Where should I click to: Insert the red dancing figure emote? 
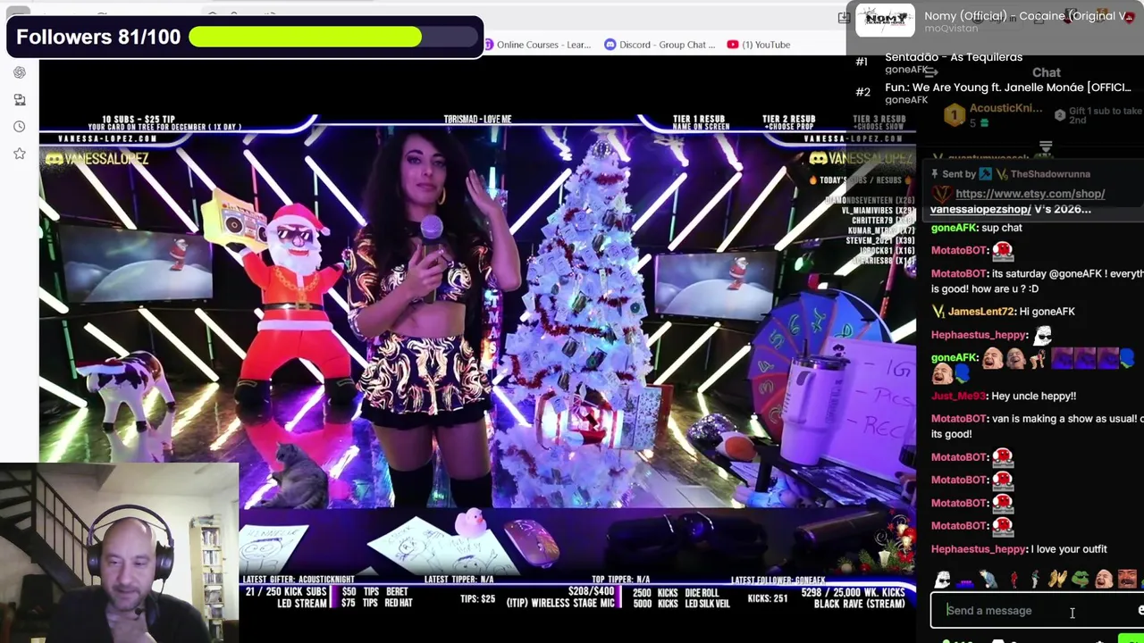click(1013, 580)
